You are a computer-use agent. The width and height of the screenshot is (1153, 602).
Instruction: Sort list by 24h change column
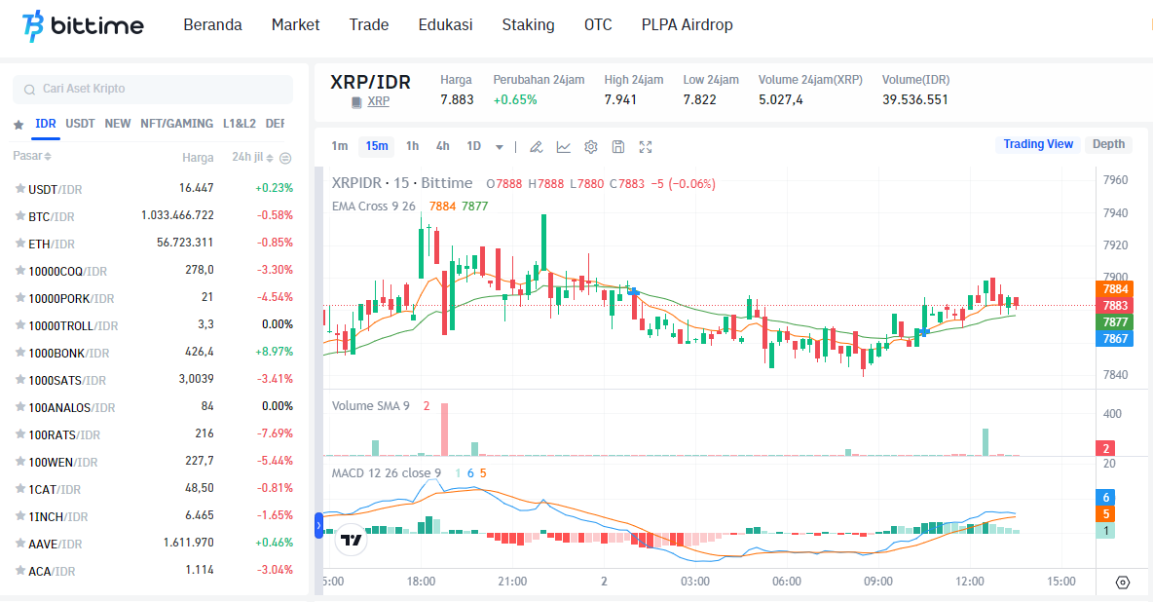coord(252,157)
